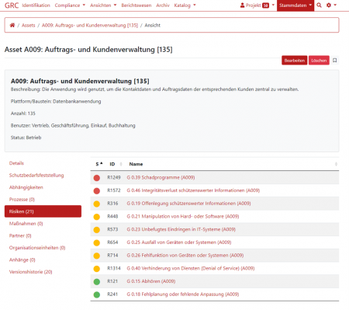Click the Löschen button
The width and height of the screenshot is (349, 310).
click(319, 61)
